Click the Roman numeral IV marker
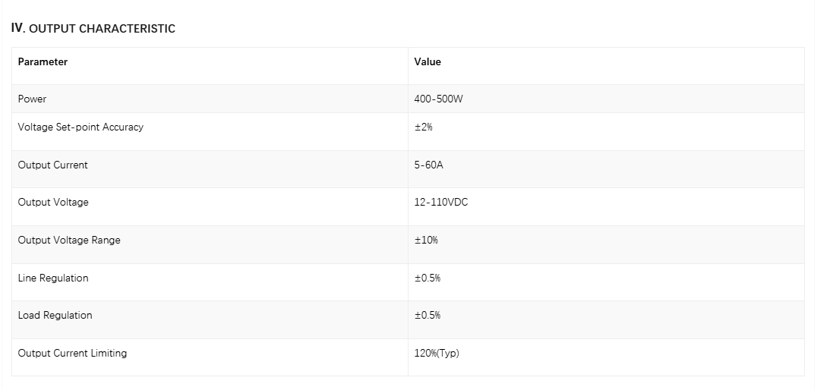830x390 pixels. point(18,28)
